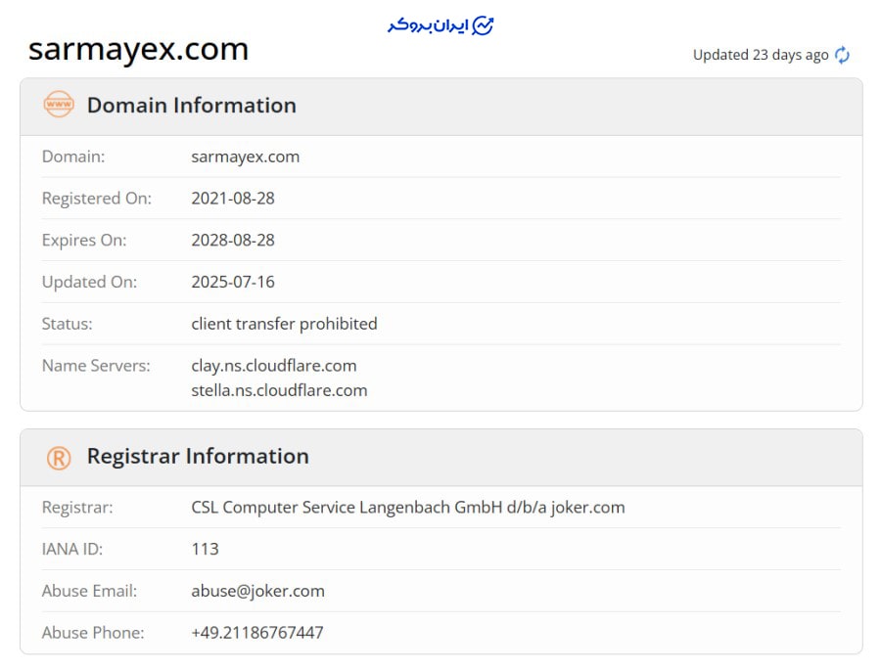Screen dimensions: 881x670
Task: Click the Updated 23 days ago text
Action: (x=761, y=55)
